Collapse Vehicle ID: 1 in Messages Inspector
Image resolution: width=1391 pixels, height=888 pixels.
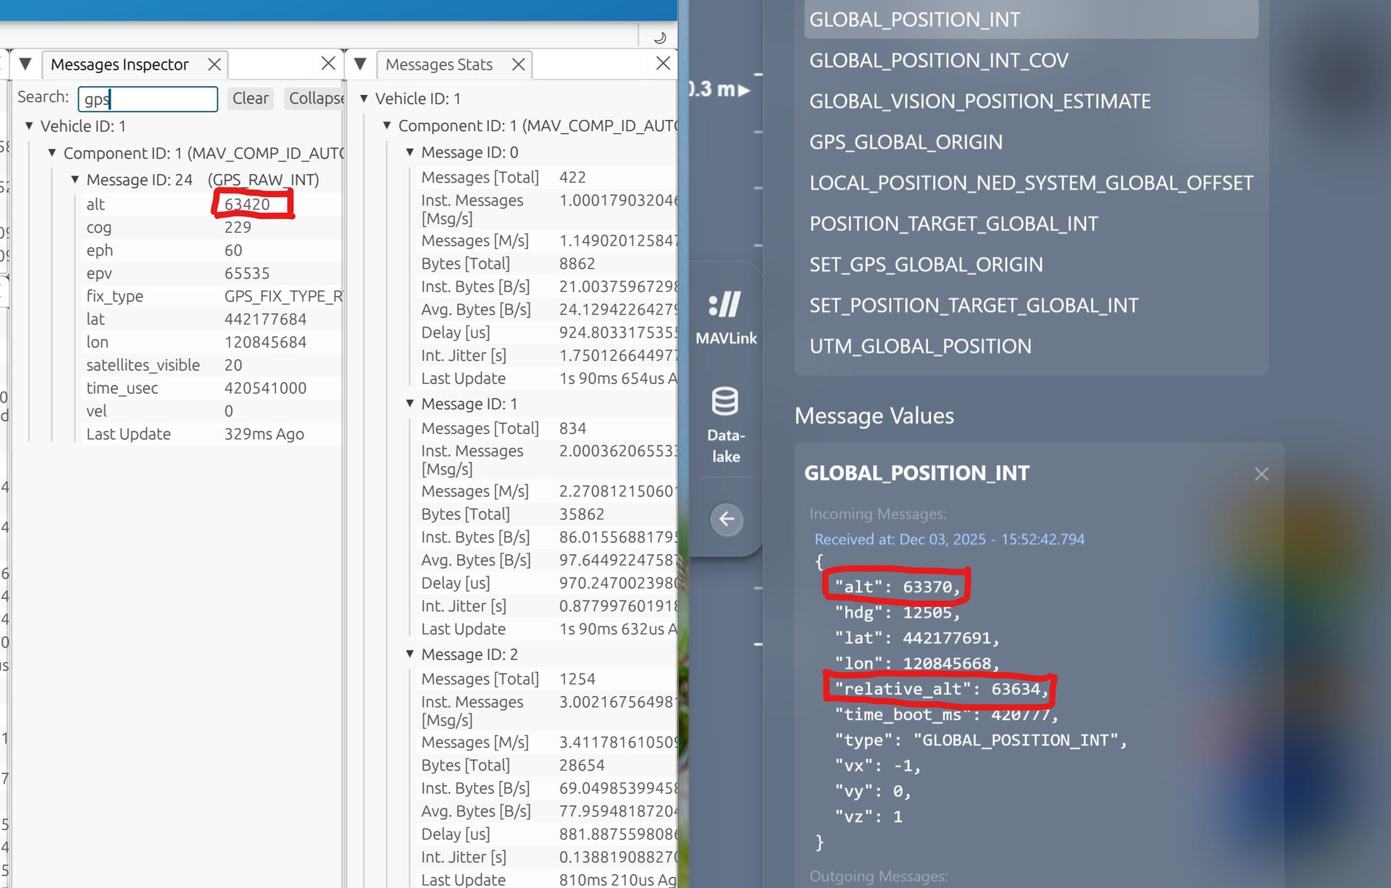click(x=29, y=126)
